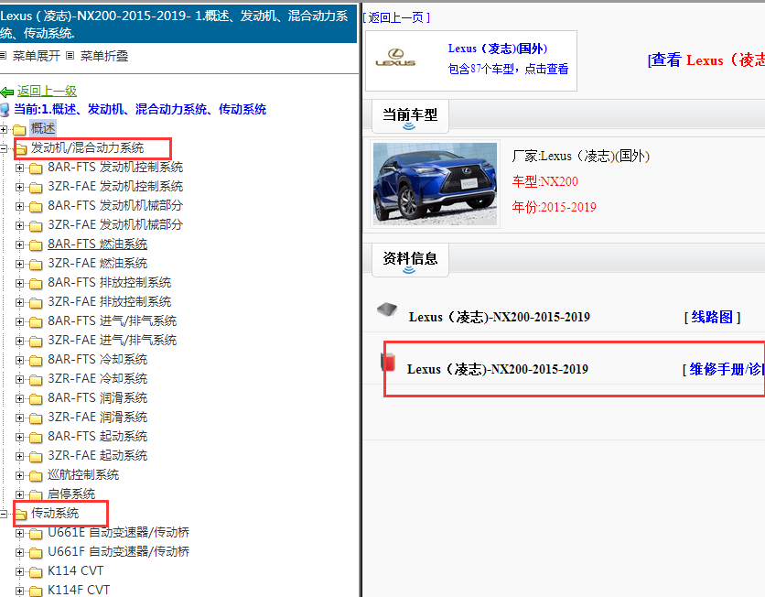Click the Lexus logo image
The width and height of the screenshot is (765, 597).
[x=395, y=58]
